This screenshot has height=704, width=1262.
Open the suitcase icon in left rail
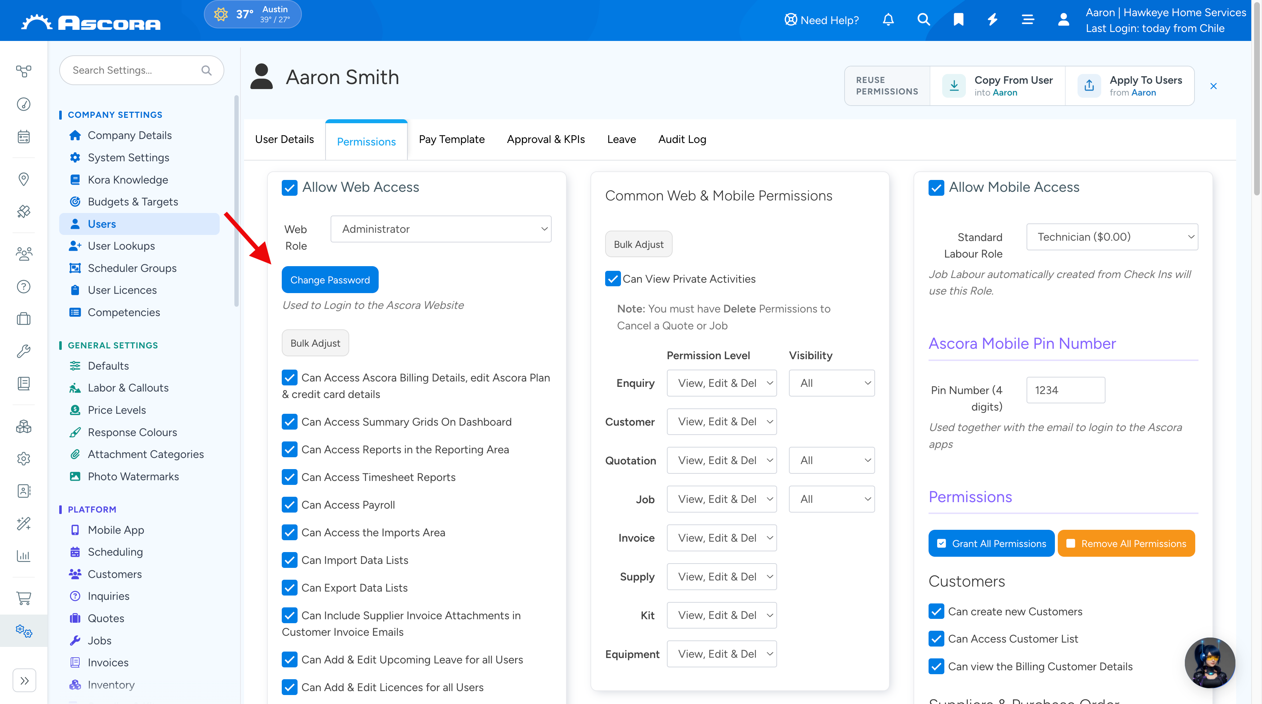tap(24, 319)
